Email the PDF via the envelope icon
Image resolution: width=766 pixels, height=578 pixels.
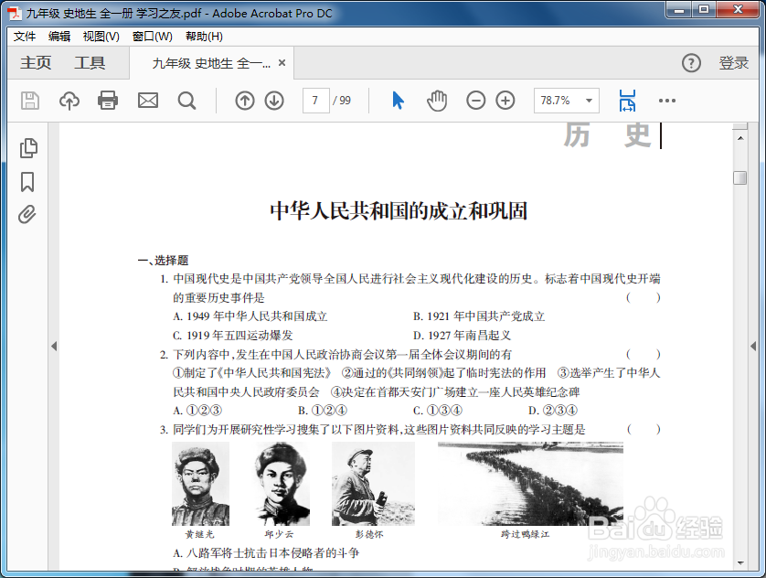148,101
